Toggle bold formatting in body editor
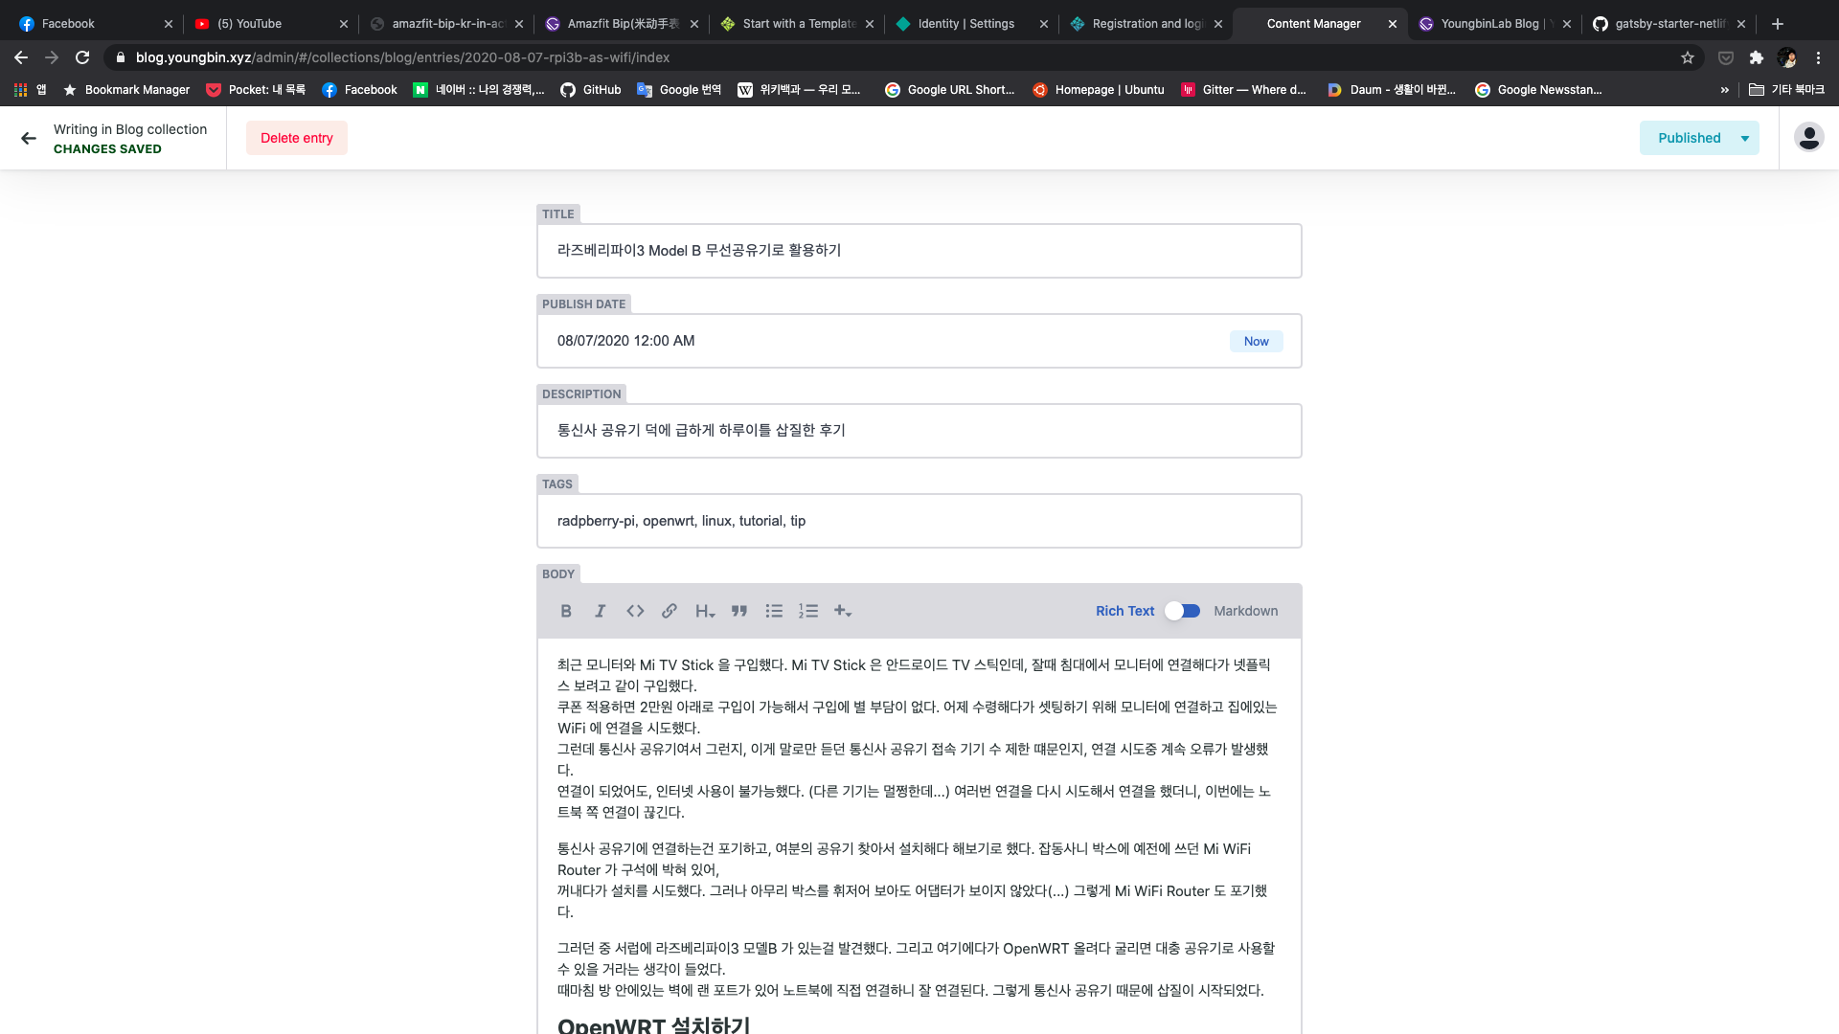This screenshot has width=1839, height=1034. pos(566,611)
